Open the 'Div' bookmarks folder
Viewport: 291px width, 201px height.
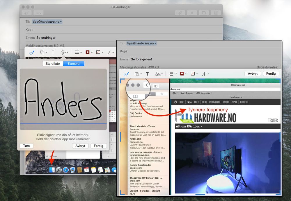[x=175, y=93]
